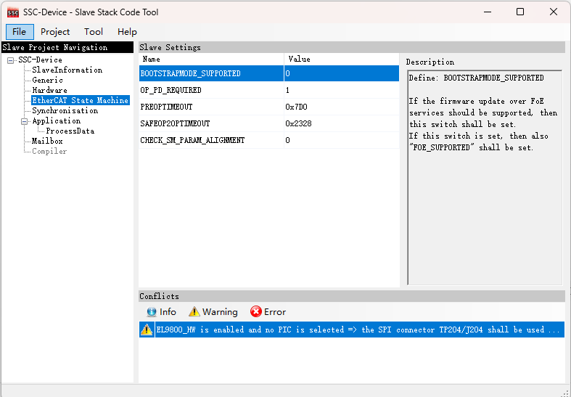Edit the value 0x7D0

pos(342,107)
